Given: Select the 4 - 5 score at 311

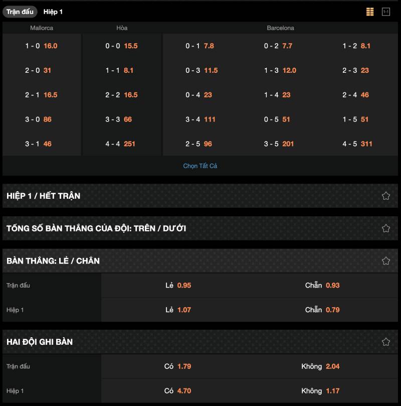Looking at the screenshot, I should (357, 144).
